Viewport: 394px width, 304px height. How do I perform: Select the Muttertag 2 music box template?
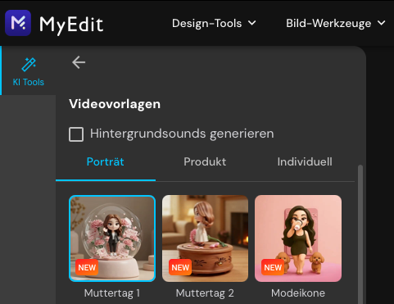(205, 238)
